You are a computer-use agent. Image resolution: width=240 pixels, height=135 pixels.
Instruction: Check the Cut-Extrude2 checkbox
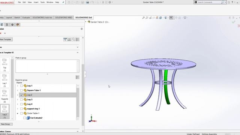point(24,118)
